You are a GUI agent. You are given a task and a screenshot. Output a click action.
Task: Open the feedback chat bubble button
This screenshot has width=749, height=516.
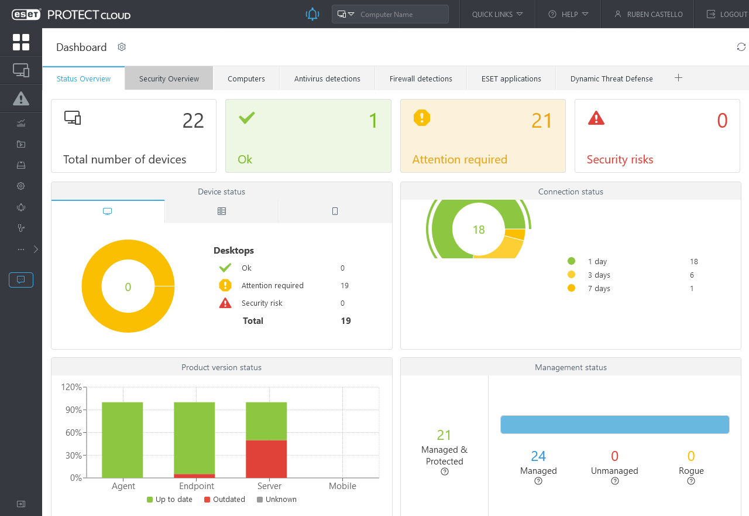click(21, 280)
